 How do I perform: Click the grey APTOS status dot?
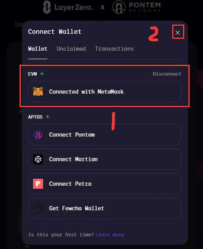[48, 117]
